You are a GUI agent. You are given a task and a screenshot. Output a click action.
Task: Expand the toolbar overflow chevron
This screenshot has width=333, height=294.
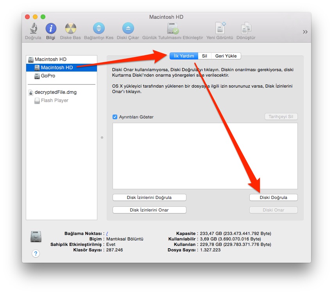[305, 32]
